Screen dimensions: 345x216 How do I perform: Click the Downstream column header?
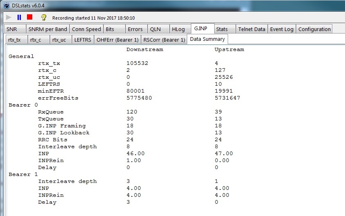(x=145, y=49)
